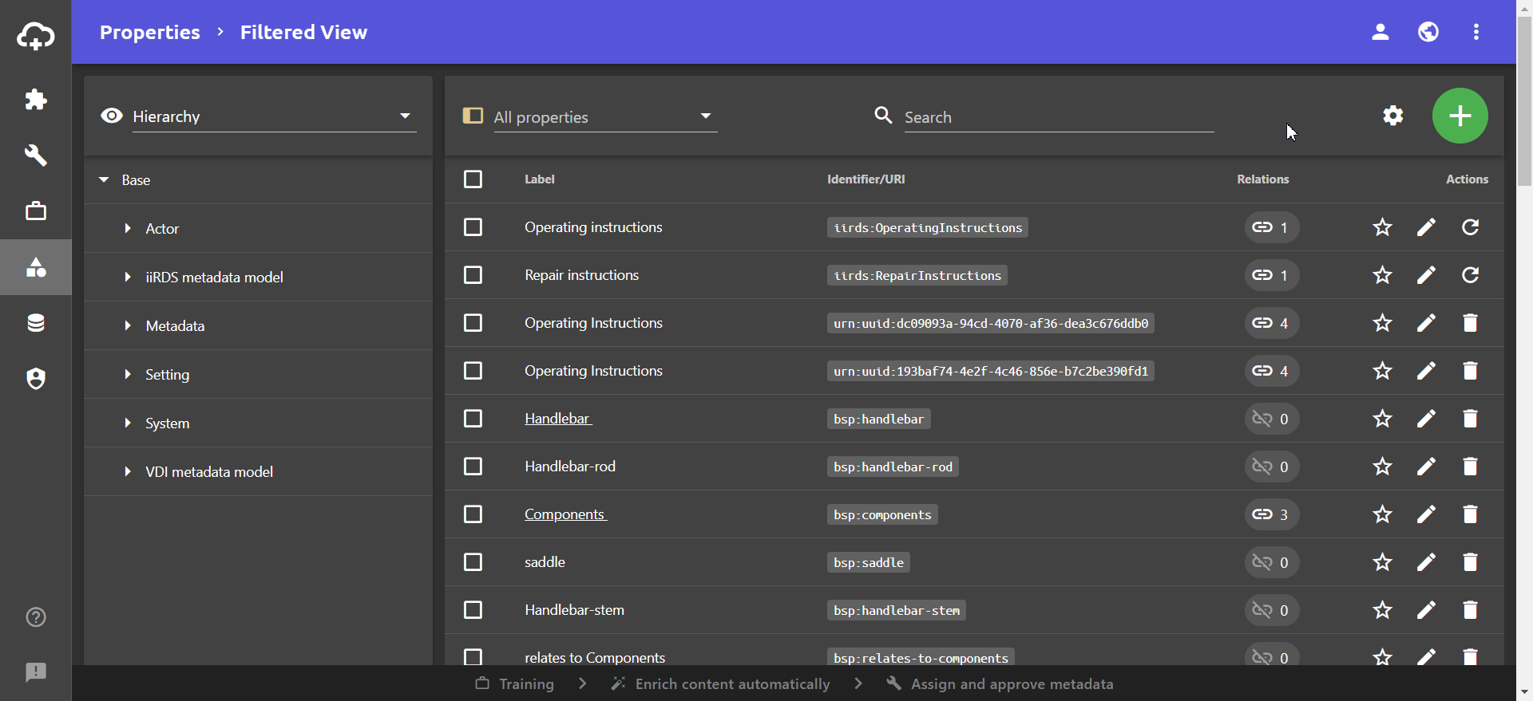This screenshot has height=701, width=1533.
Task: Expand the System tree node
Action: coord(128,423)
